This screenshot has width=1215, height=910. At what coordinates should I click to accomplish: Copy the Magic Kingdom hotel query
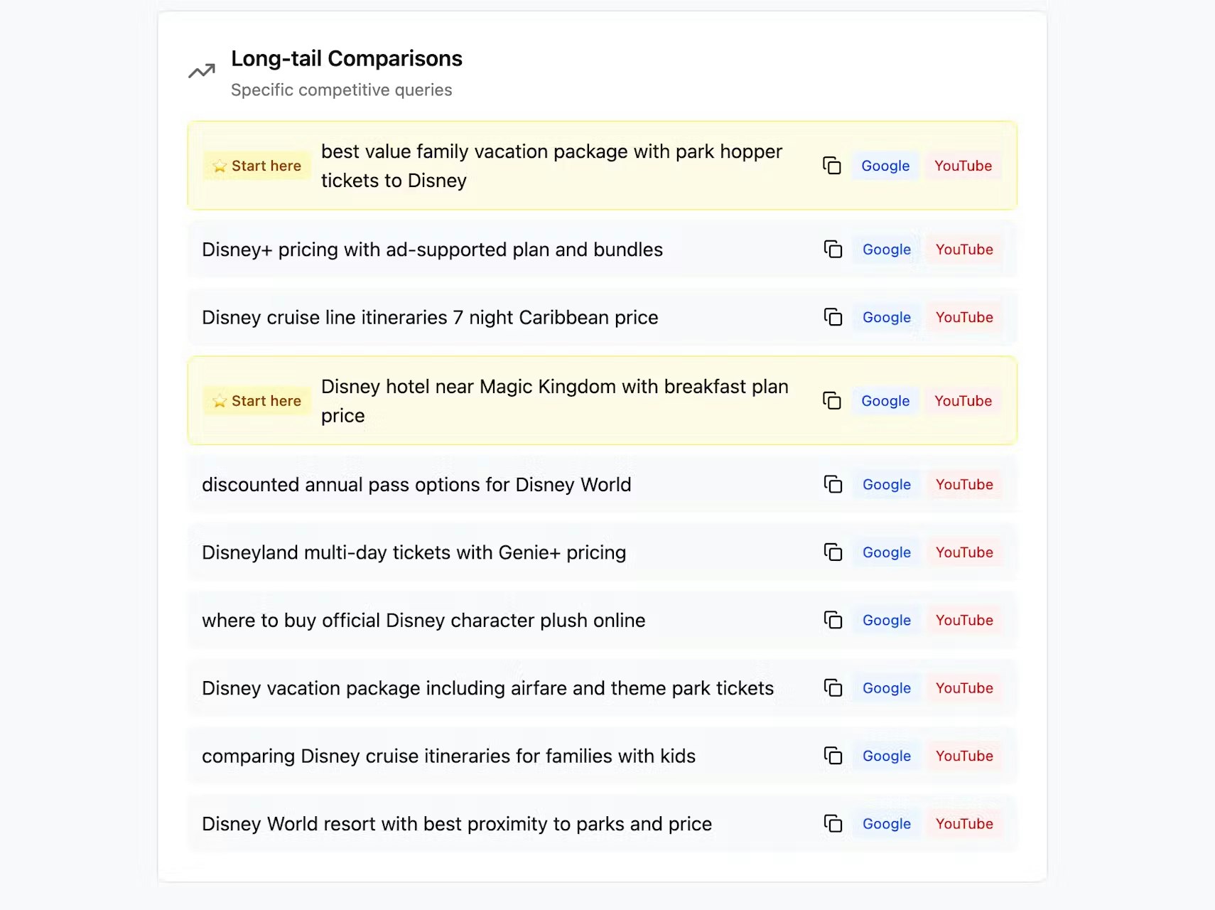[832, 400]
